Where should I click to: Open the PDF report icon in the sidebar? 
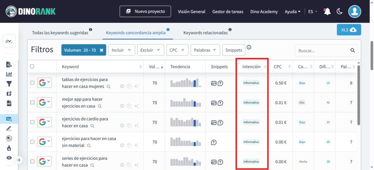(x=9, y=103)
